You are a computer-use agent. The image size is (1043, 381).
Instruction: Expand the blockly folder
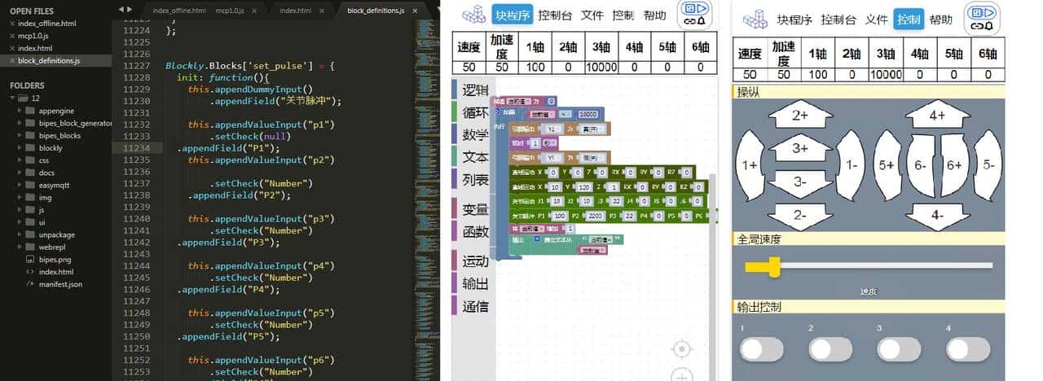tap(20, 148)
